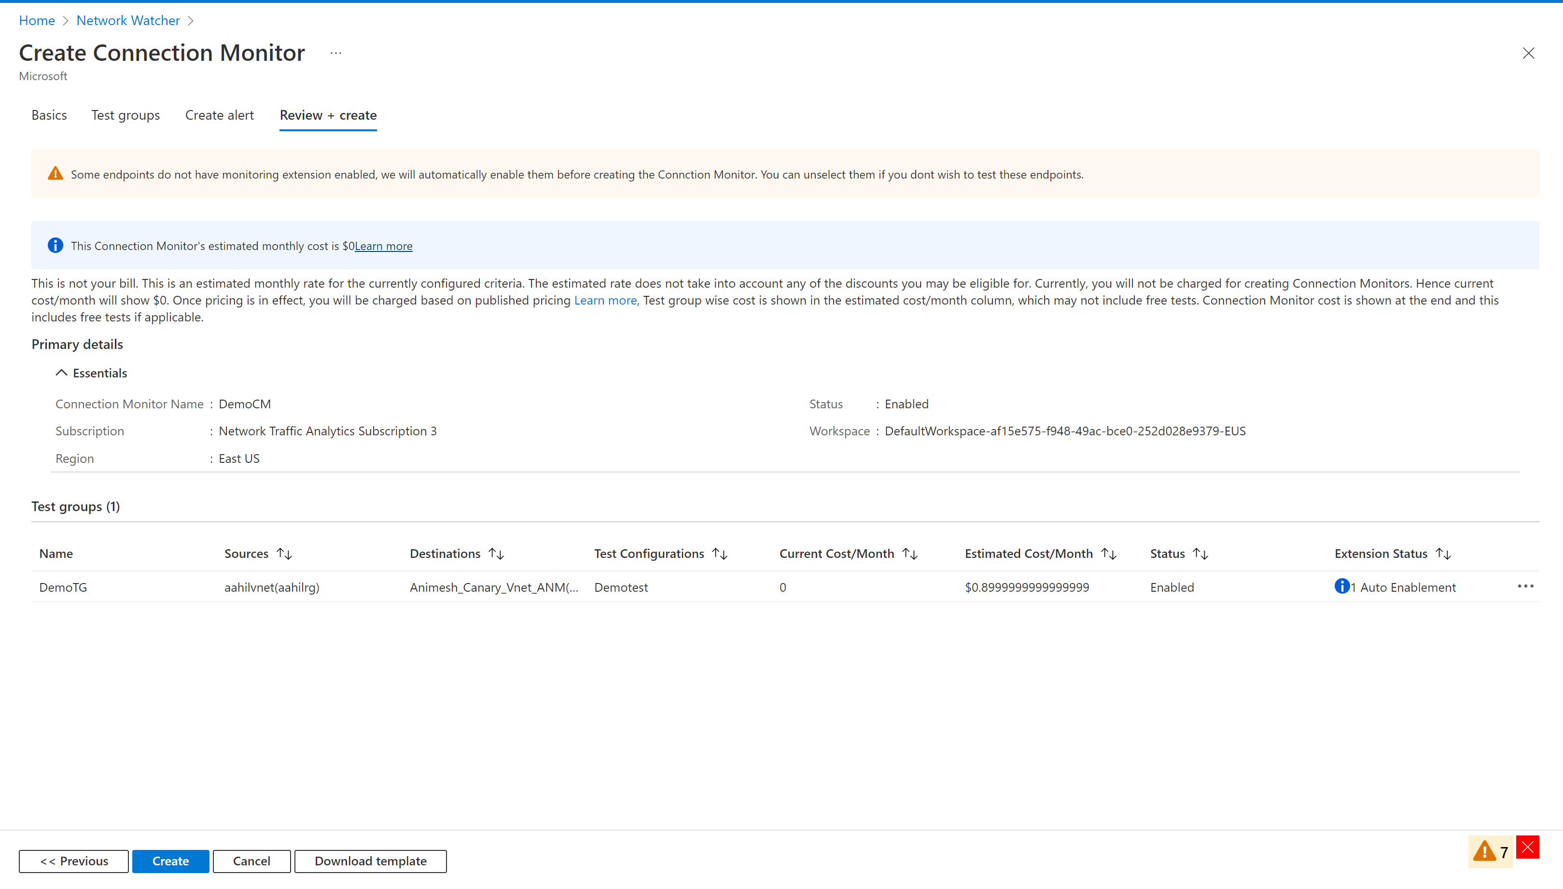Viewport: 1563px width, 889px height.
Task: Select the Download template option
Action: pos(370,860)
